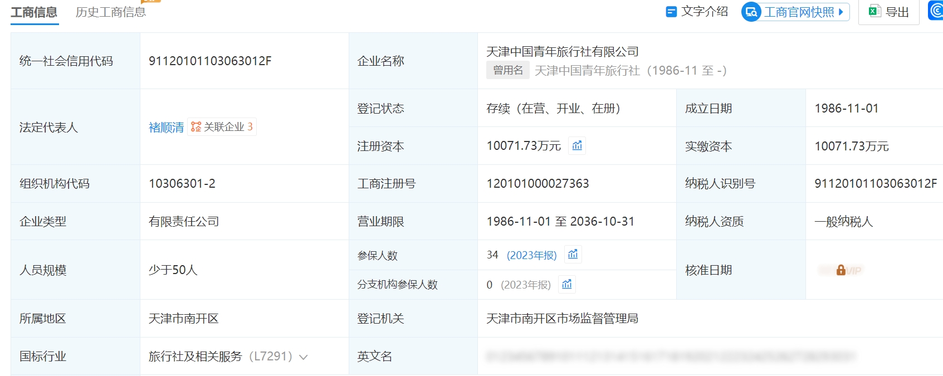The height and width of the screenshot is (376, 943).
Task: Click the 曾用名 tag
Action: click(x=508, y=70)
